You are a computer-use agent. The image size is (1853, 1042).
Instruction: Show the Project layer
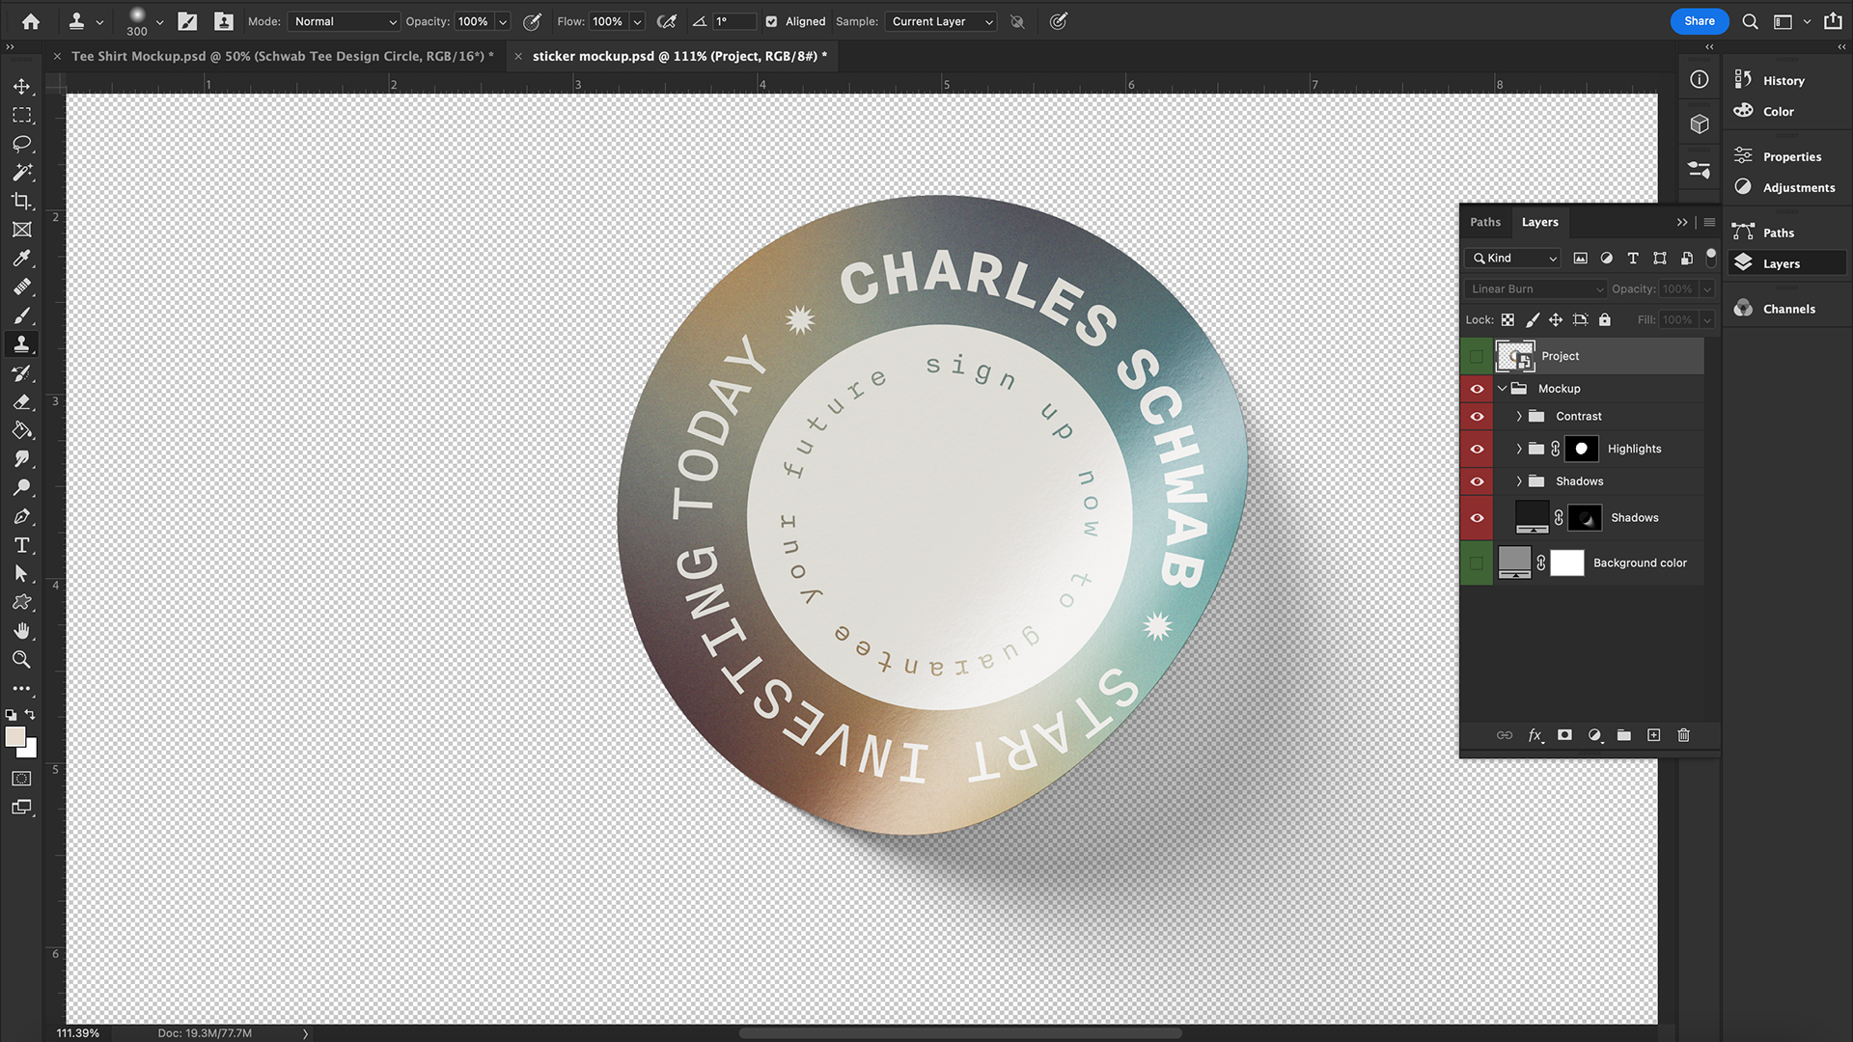(x=1477, y=356)
